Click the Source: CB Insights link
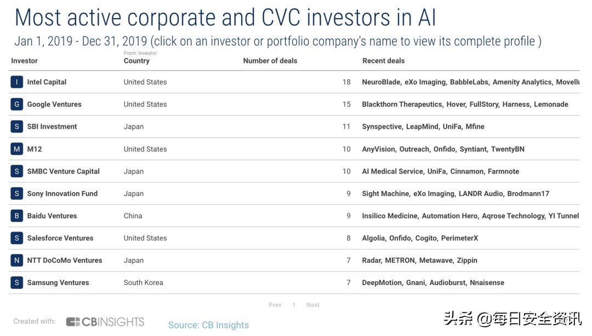This screenshot has height=336, width=592. (x=208, y=325)
